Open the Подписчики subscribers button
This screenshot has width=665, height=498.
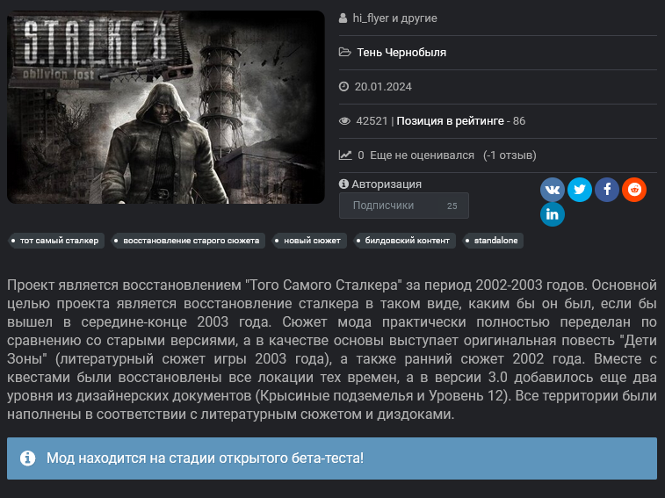(404, 206)
